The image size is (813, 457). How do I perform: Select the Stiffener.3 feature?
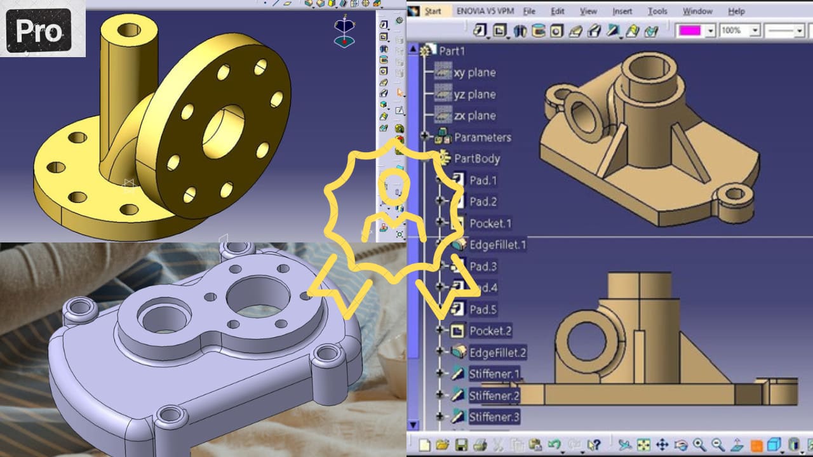click(495, 417)
